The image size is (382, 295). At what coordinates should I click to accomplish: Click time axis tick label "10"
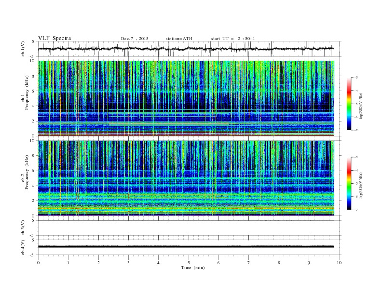(339, 263)
